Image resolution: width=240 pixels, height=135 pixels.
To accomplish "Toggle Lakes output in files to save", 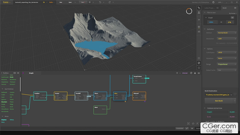I will pyautogui.click(x=211, y=22).
